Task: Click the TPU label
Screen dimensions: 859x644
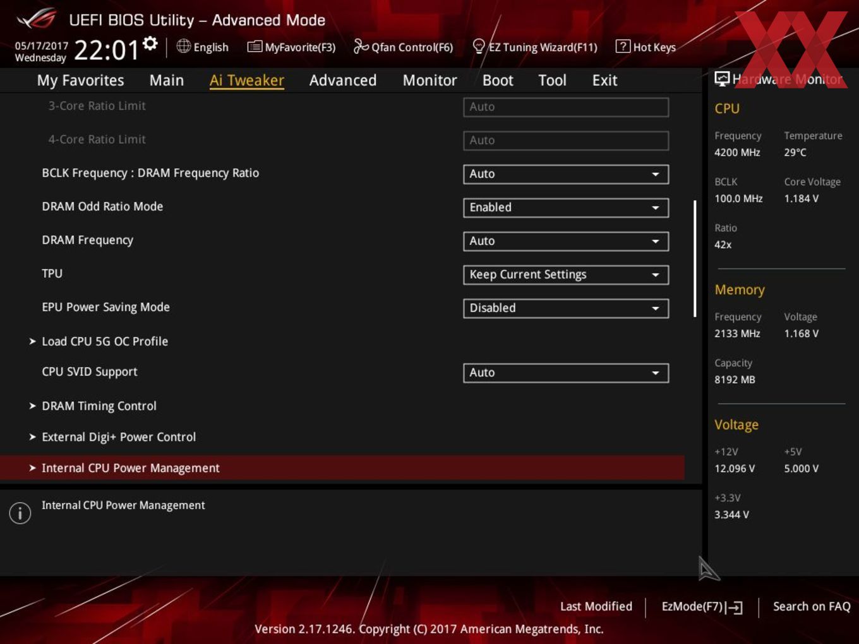Action: (x=52, y=273)
